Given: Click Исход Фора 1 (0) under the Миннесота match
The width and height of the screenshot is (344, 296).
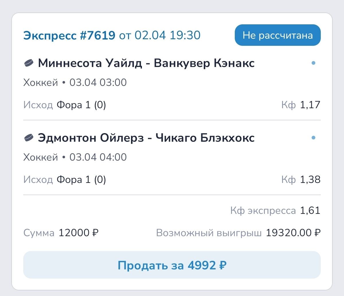Looking at the screenshot, I should [65, 105].
